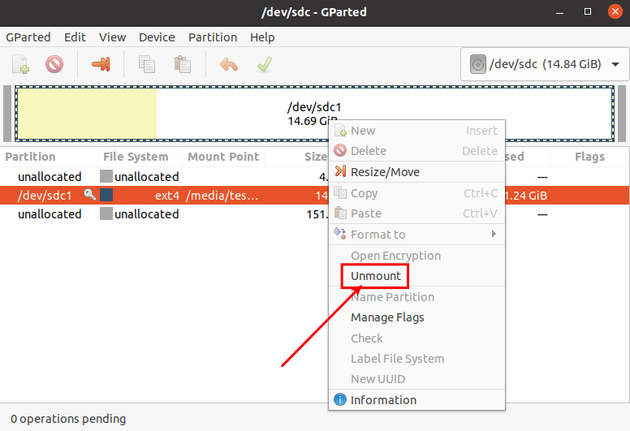The image size is (630, 431).
Task: Open Information from the context menu
Action: (x=416, y=400)
